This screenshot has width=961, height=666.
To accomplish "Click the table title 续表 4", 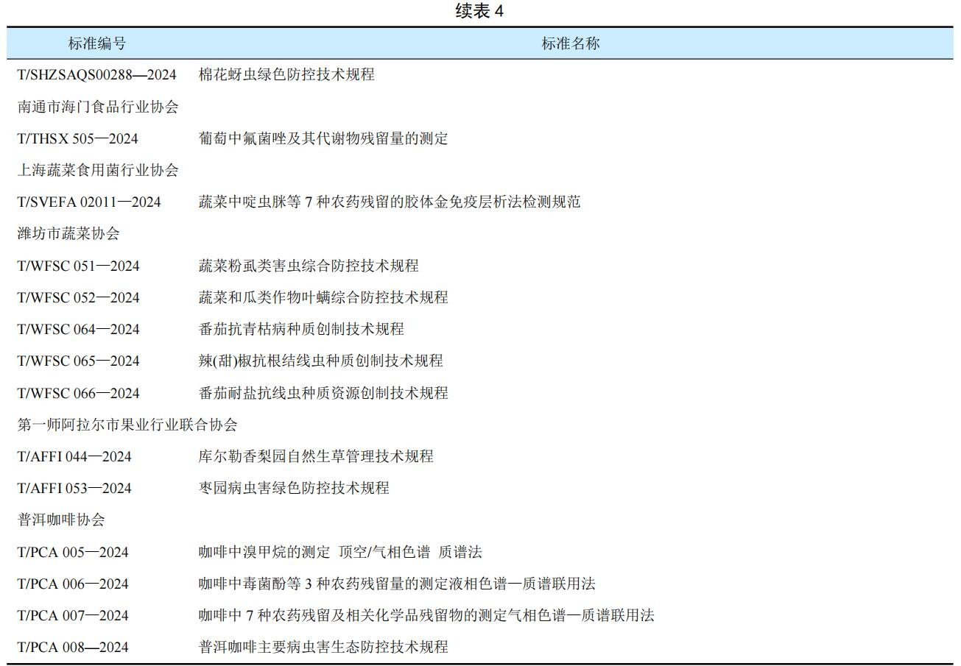I will (x=480, y=11).
